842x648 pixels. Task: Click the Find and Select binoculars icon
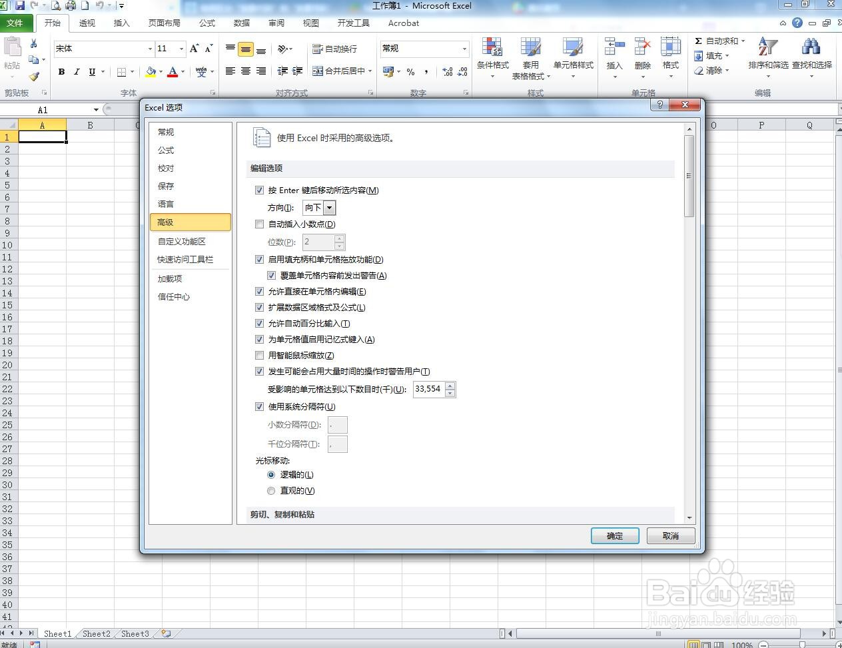click(811, 47)
